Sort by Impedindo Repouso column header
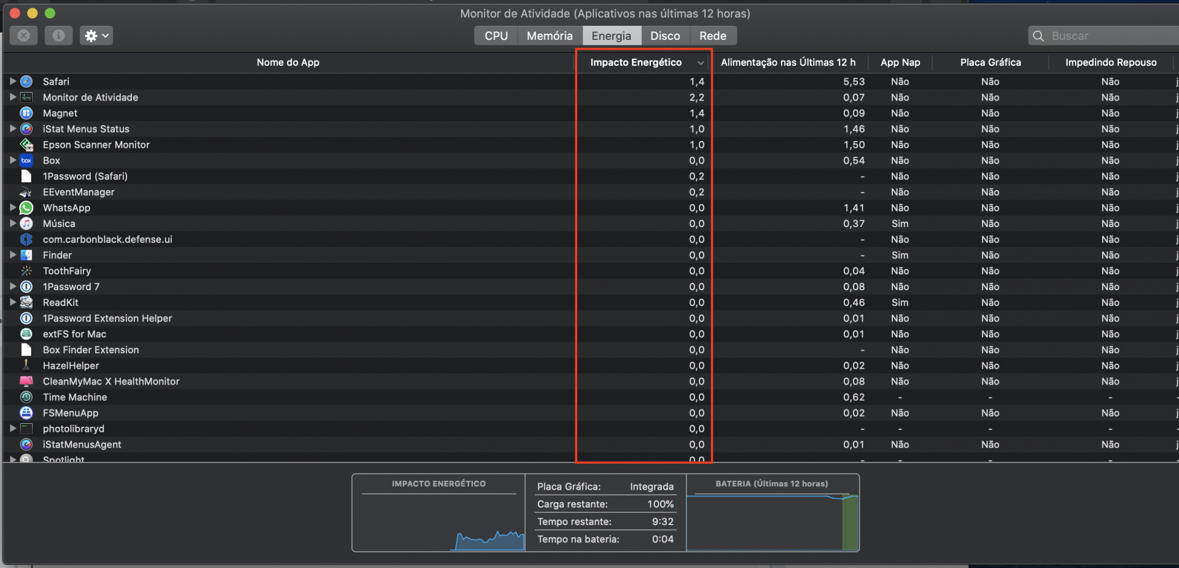Viewport: 1179px width, 568px height. 1111,63
